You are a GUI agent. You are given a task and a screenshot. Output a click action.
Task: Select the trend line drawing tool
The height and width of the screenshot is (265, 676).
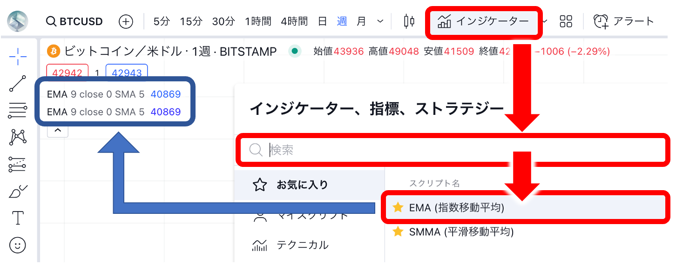(x=18, y=83)
